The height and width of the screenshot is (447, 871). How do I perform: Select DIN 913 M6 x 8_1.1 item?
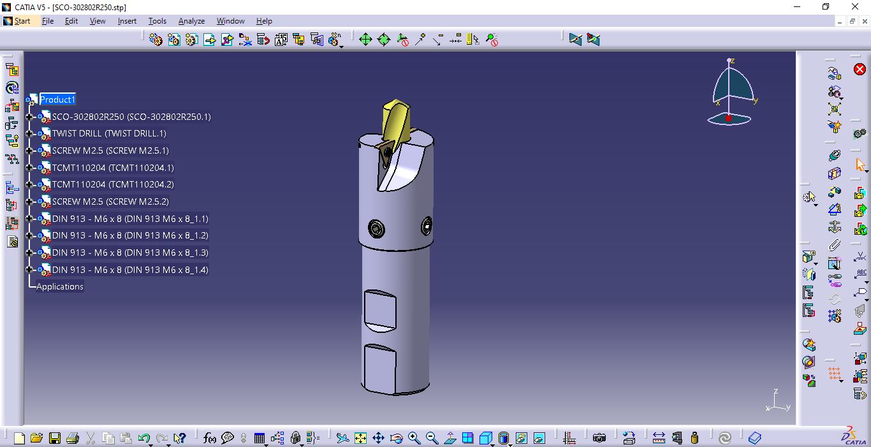point(130,219)
